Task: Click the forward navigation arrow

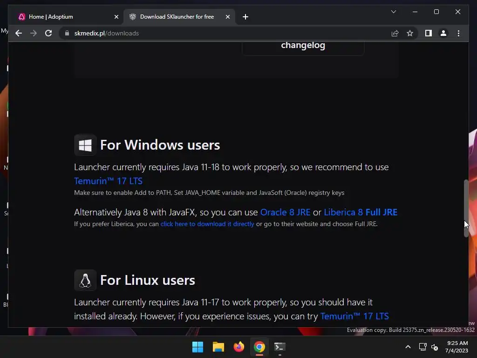Action: point(34,33)
